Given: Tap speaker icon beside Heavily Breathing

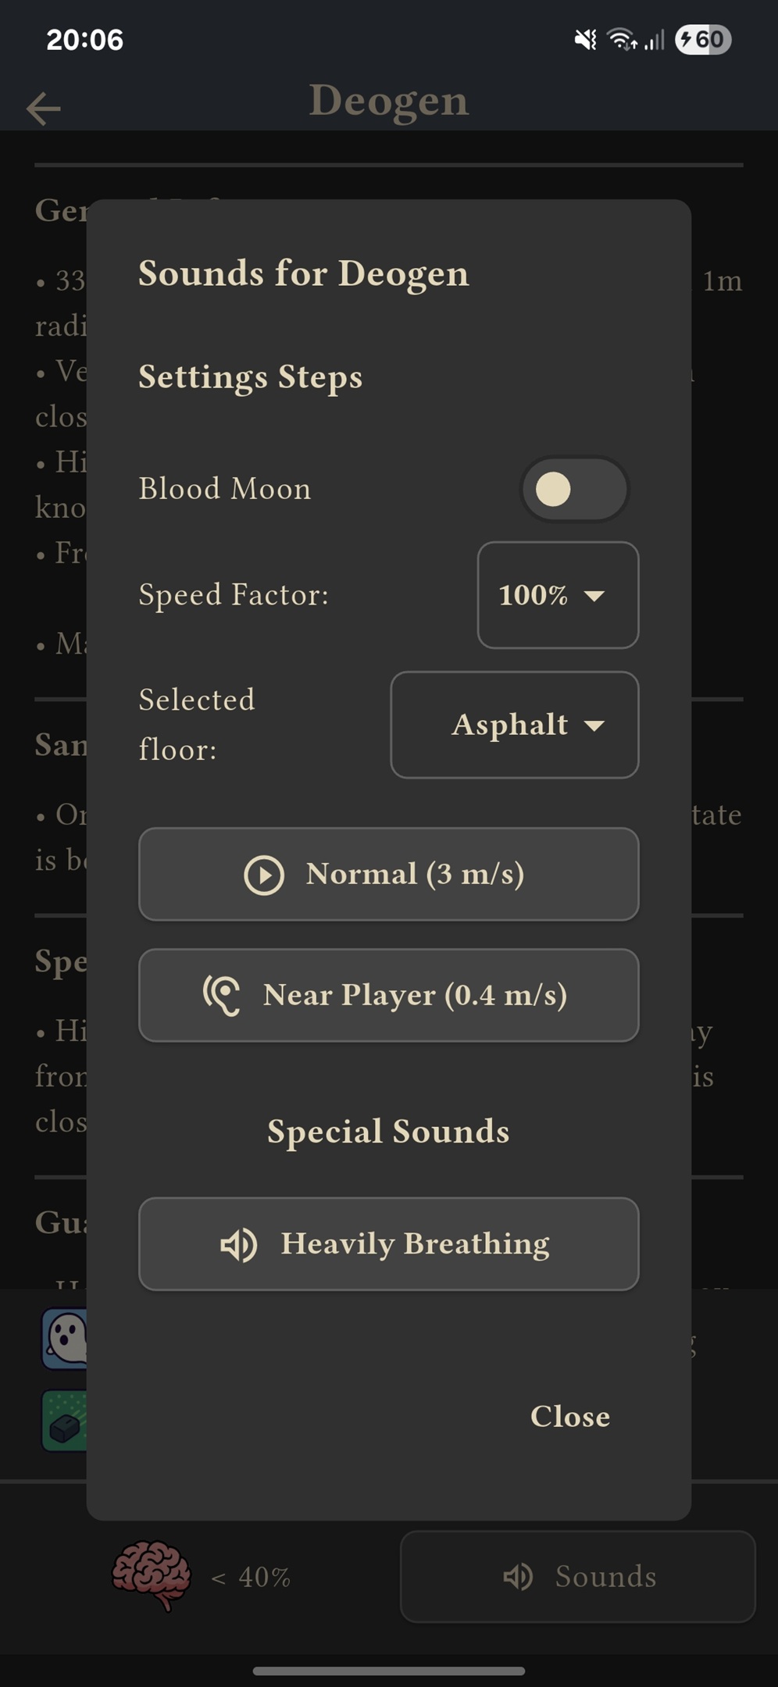Looking at the screenshot, I should [x=238, y=1245].
